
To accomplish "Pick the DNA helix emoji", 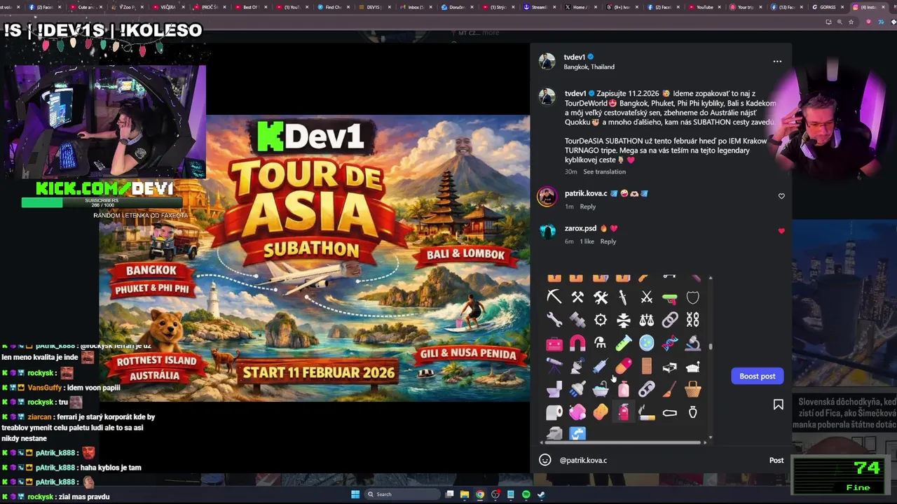I will pyautogui.click(x=670, y=343).
